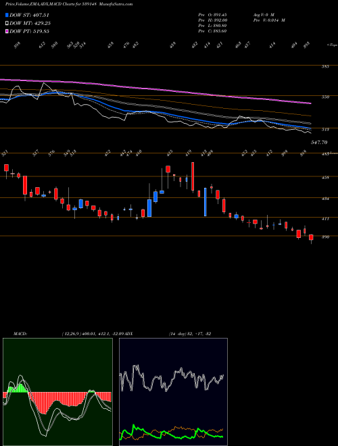Click the chart title mentioning MunafaSutra.com
Viewport: 338px width, 446px height.
pyautogui.click(x=69, y=4)
